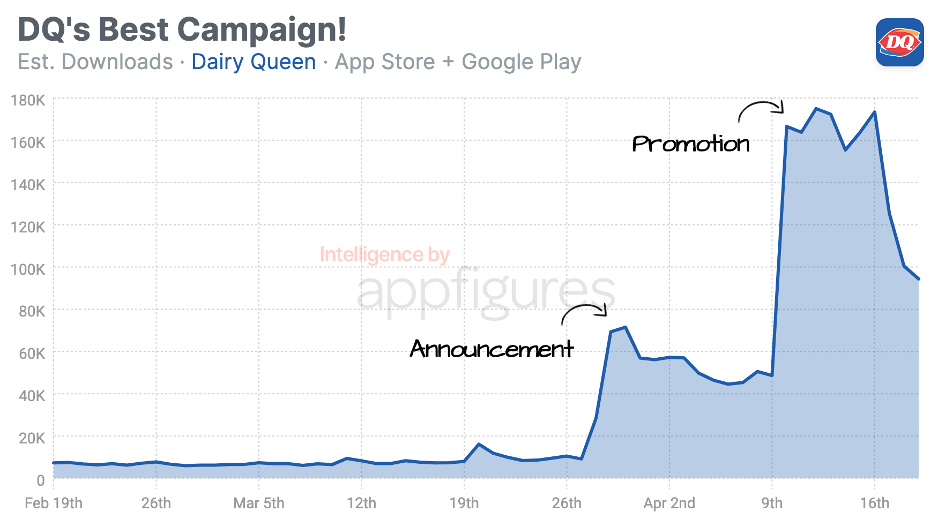The height and width of the screenshot is (527, 938).
Task: Click the DQ's Best Campaign title
Action: pos(182,29)
